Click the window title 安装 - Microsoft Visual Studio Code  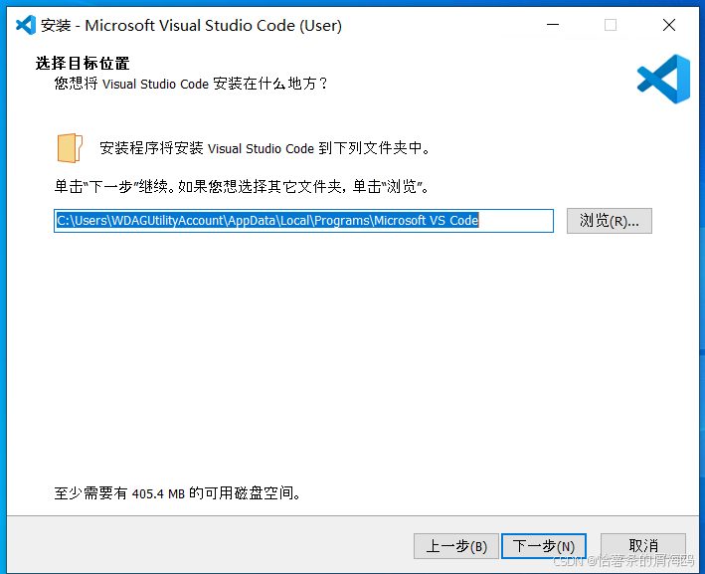[x=192, y=25]
